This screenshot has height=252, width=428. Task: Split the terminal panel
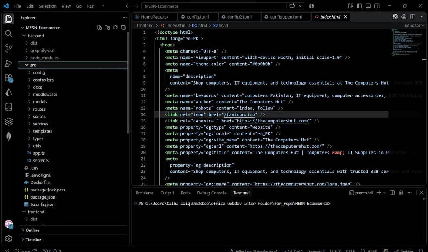click(x=392, y=193)
